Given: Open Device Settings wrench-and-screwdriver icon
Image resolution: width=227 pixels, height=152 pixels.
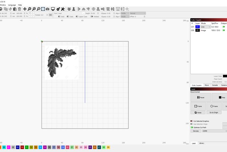Looking at the screenshot, I should pyautogui.click(x=63, y=9).
